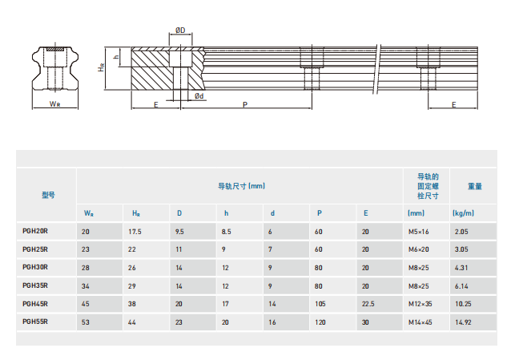Click the PGH30R model name
The width and height of the screenshot is (519, 356).
[x=35, y=267]
